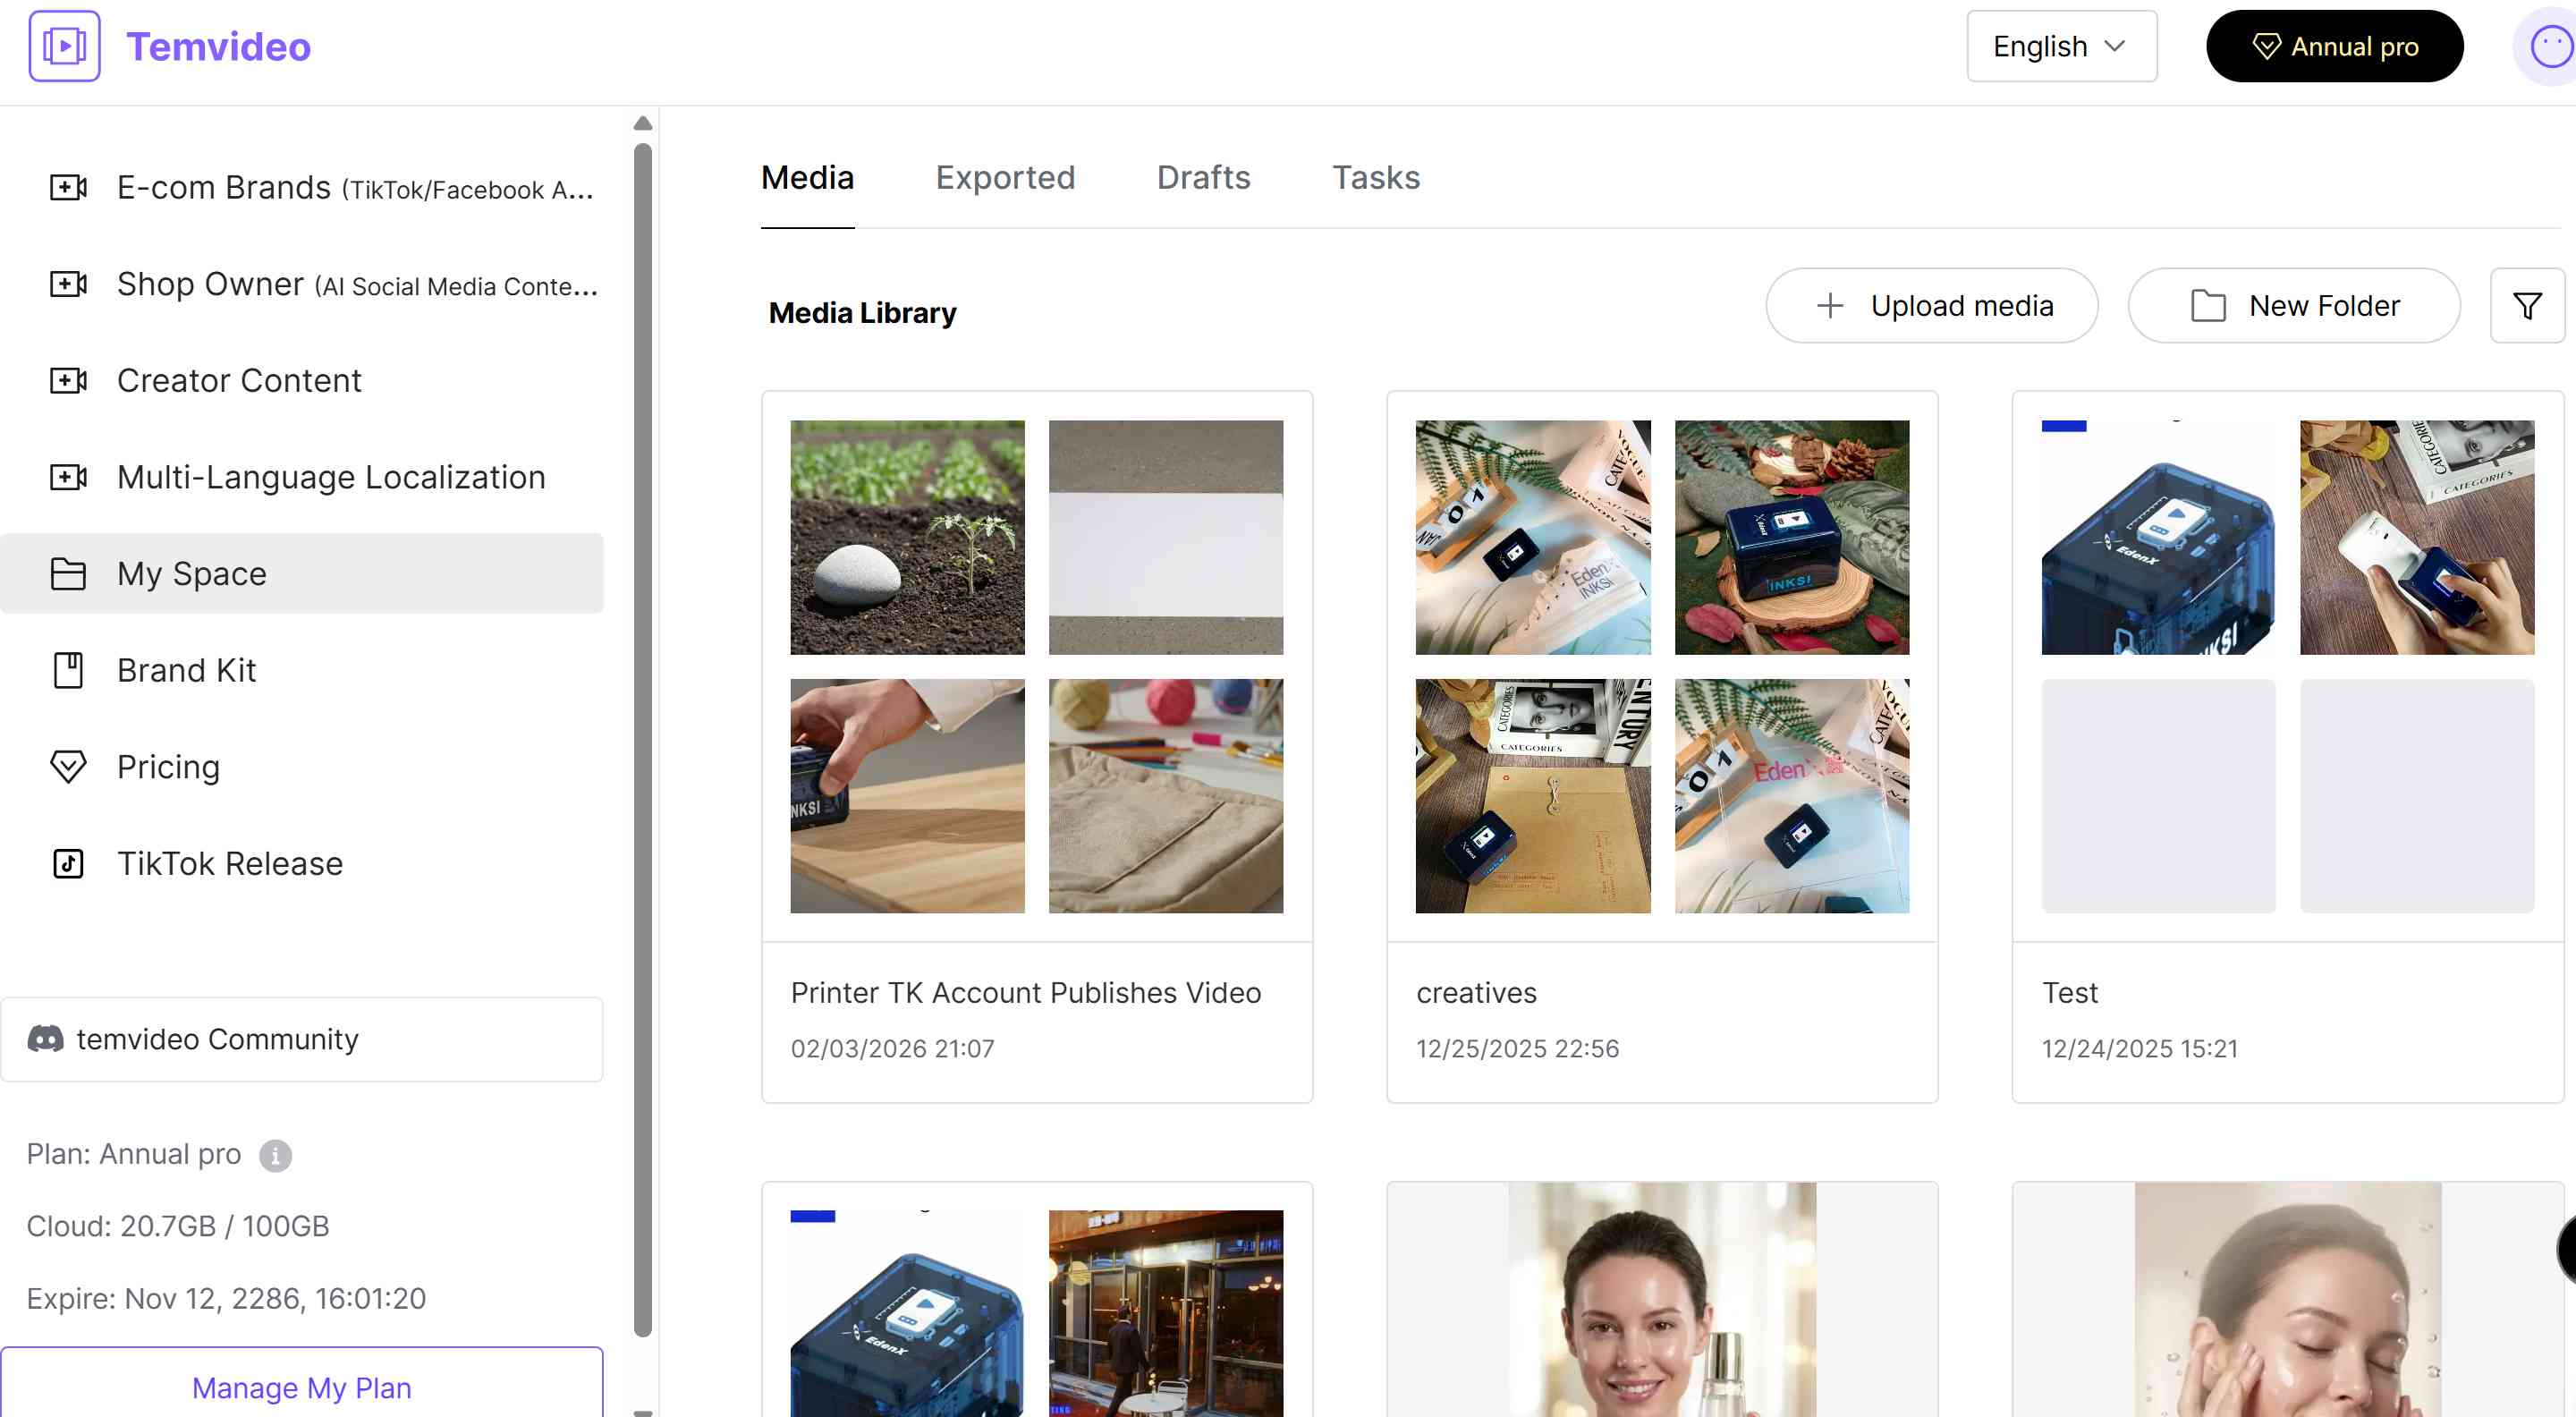Image resolution: width=2576 pixels, height=1417 pixels.
Task: Switch to the Drafts tab
Action: pyautogui.click(x=1202, y=177)
